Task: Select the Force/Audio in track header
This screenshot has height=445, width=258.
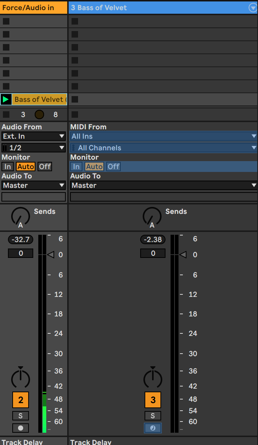Action: [x=34, y=7]
